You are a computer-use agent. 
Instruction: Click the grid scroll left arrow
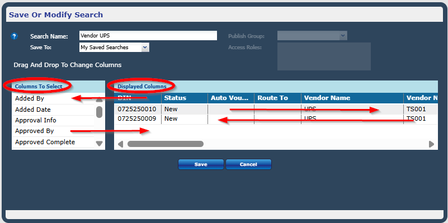tap(121, 144)
